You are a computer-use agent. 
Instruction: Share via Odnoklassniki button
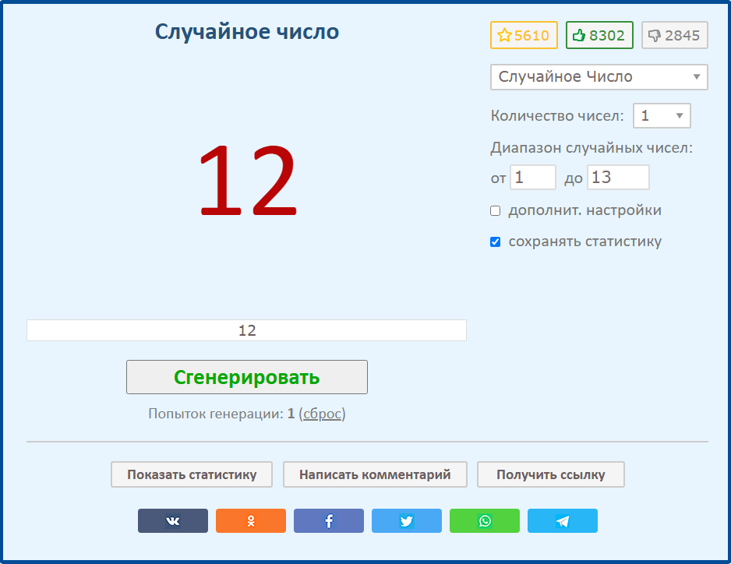pyautogui.click(x=251, y=520)
